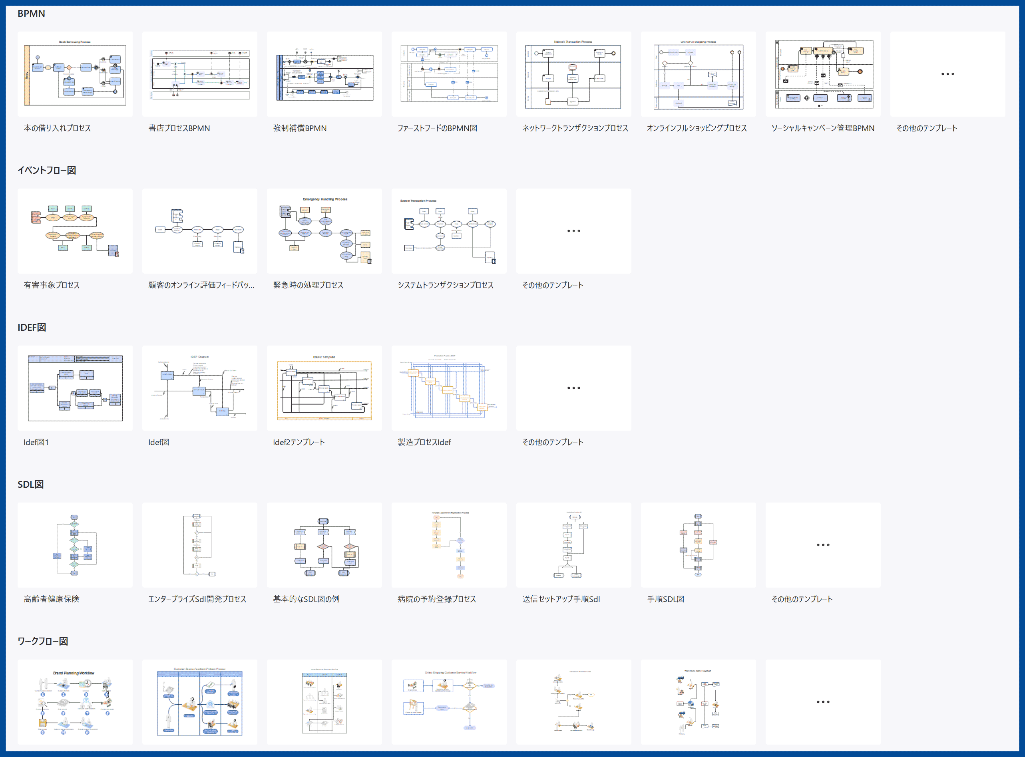Viewport: 1025px width, 757px height.
Task: Open the ネットワークトランザクションプロセス template
Action: [x=573, y=74]
